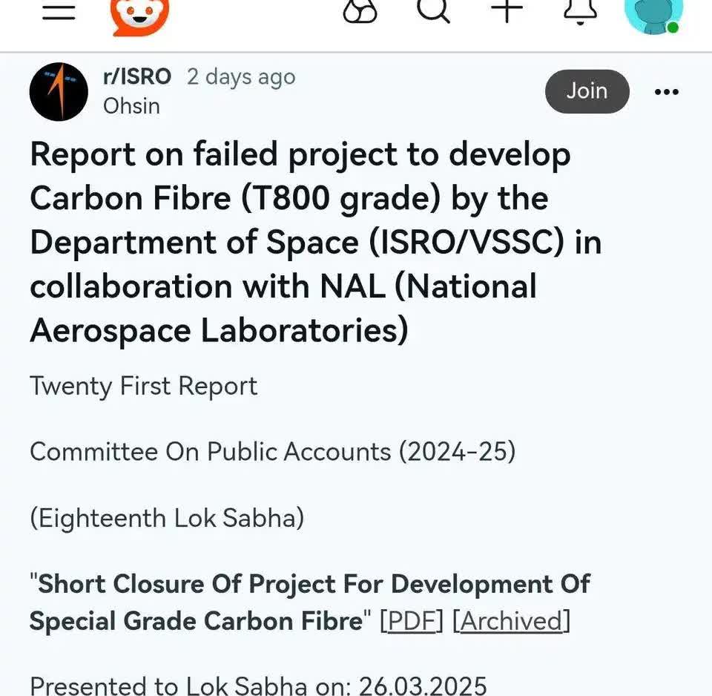Create a post with plus icon
Viewport: 712px width, 696px height.
point(507,10)
